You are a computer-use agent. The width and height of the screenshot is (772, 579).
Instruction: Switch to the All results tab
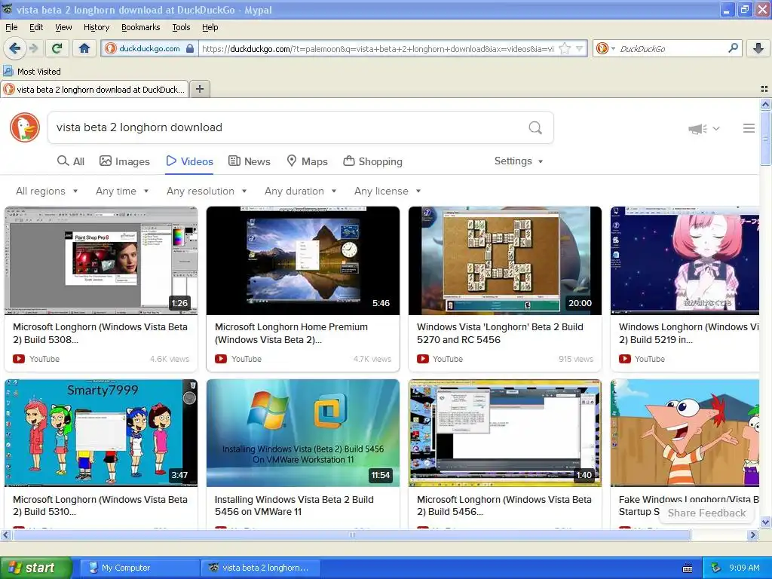point(71,161)
